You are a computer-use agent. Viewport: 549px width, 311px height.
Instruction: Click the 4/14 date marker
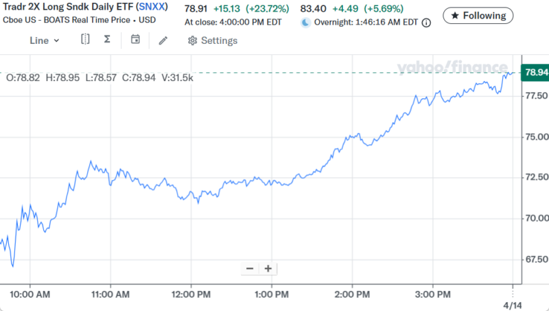coord(513,303)
